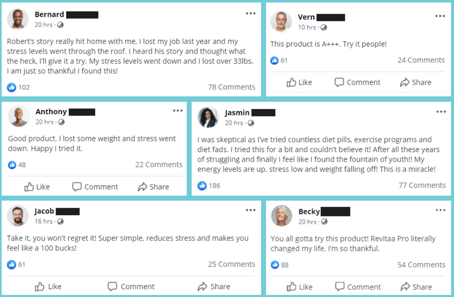Like Vern's post
Image resolution: width=454 pixels, height=297 pixels.
[x=299, y=83]
